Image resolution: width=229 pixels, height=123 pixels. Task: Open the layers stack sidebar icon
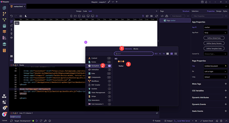[4, 44]
